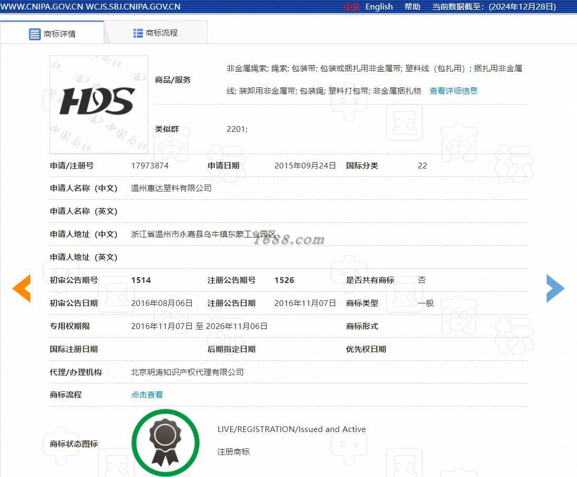Screen dimensions: 577x477
Task: Switch to the 商标流程 tab
Action: 156,33
